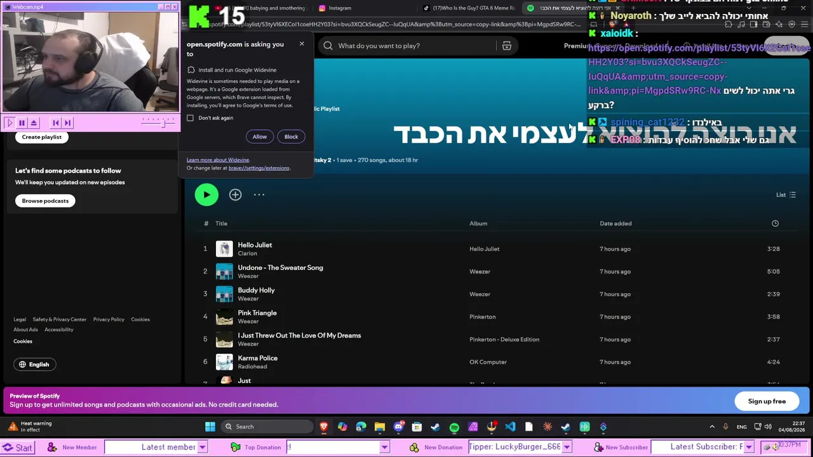
Task: Open the Windows Start menu icon
Action: pyautogui.click(x=210, y=427)
